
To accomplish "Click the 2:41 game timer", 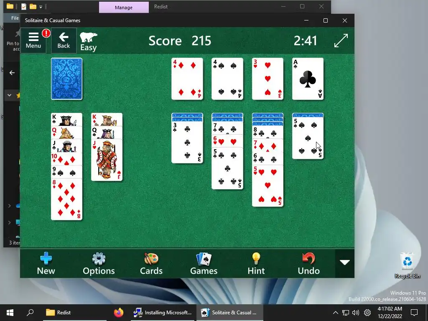I will coord(305,41).
